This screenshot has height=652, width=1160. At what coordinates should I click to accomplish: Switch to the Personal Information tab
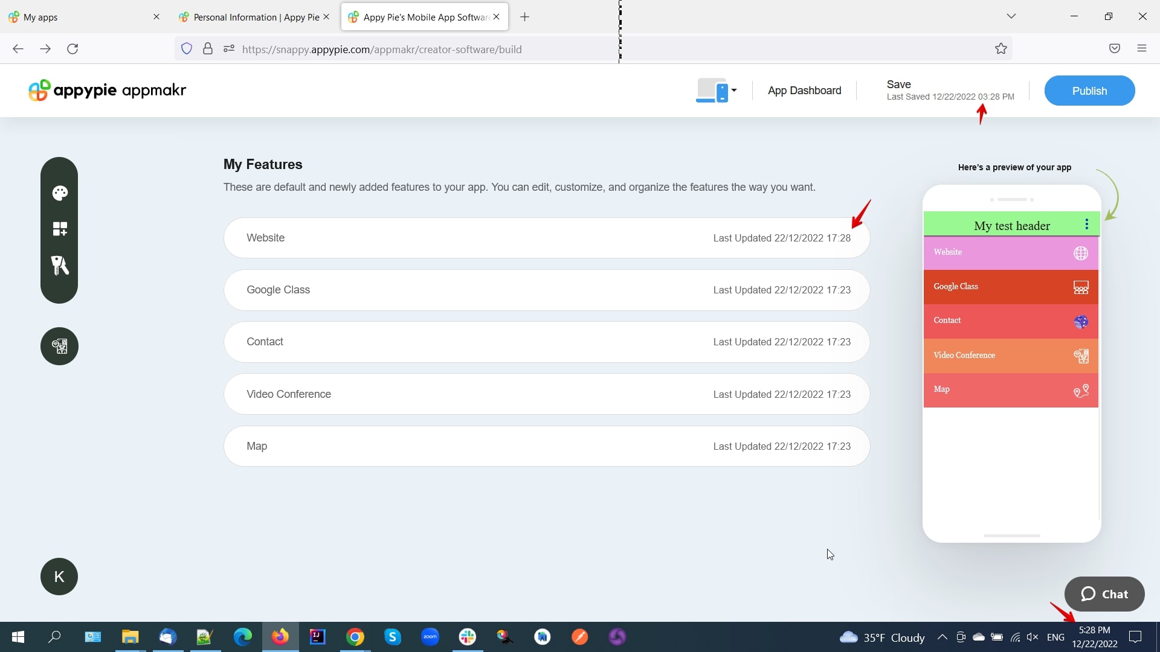tap(254, 17)
